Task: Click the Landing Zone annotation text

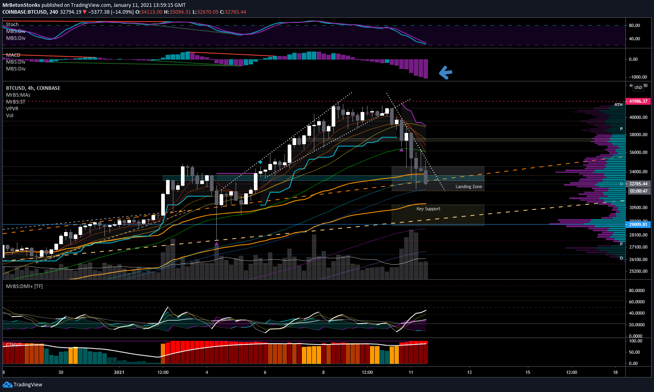Action: (x=469, y=187)
